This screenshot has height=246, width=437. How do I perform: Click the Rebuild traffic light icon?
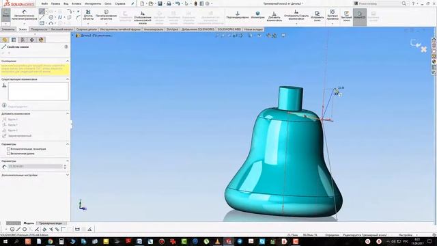click(196, 3)
